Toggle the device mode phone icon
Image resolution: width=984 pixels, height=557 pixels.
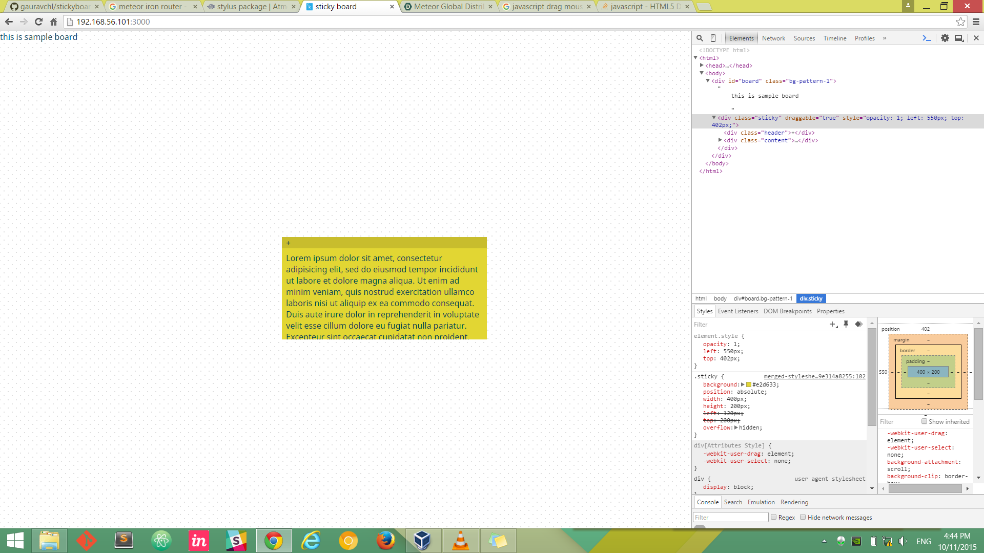713,38
